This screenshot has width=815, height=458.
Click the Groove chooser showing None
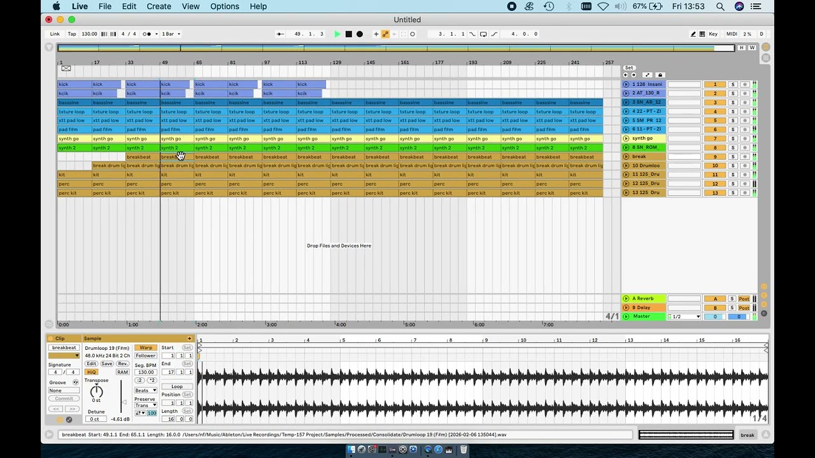click(64, 391)
